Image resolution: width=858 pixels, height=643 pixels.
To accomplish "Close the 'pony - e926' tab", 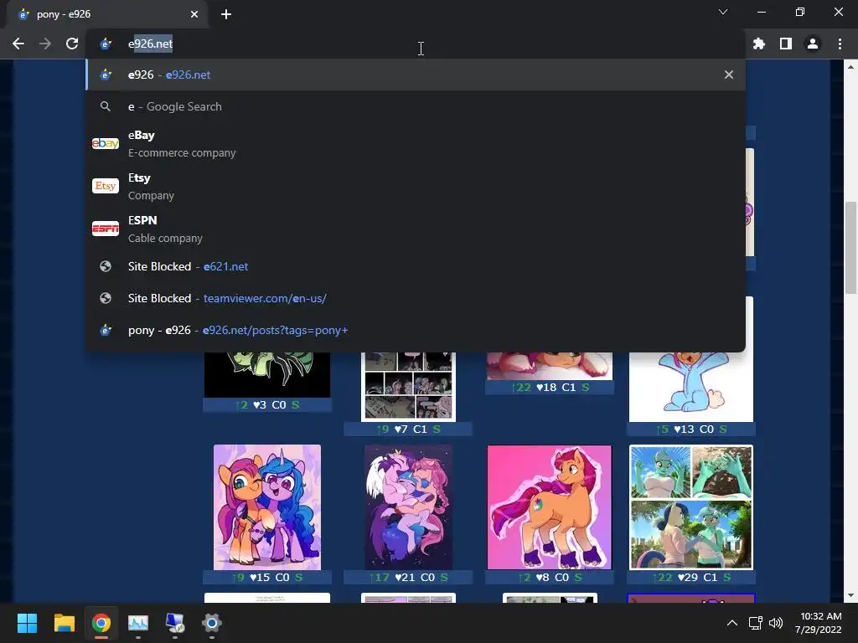I will pyautogui.click(x=194, y=14).
